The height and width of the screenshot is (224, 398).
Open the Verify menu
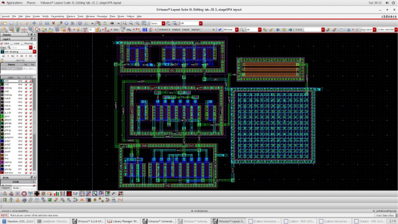[46, 17]
